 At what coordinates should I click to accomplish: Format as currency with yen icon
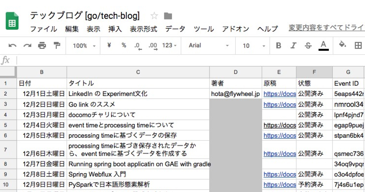pos(109,45)
